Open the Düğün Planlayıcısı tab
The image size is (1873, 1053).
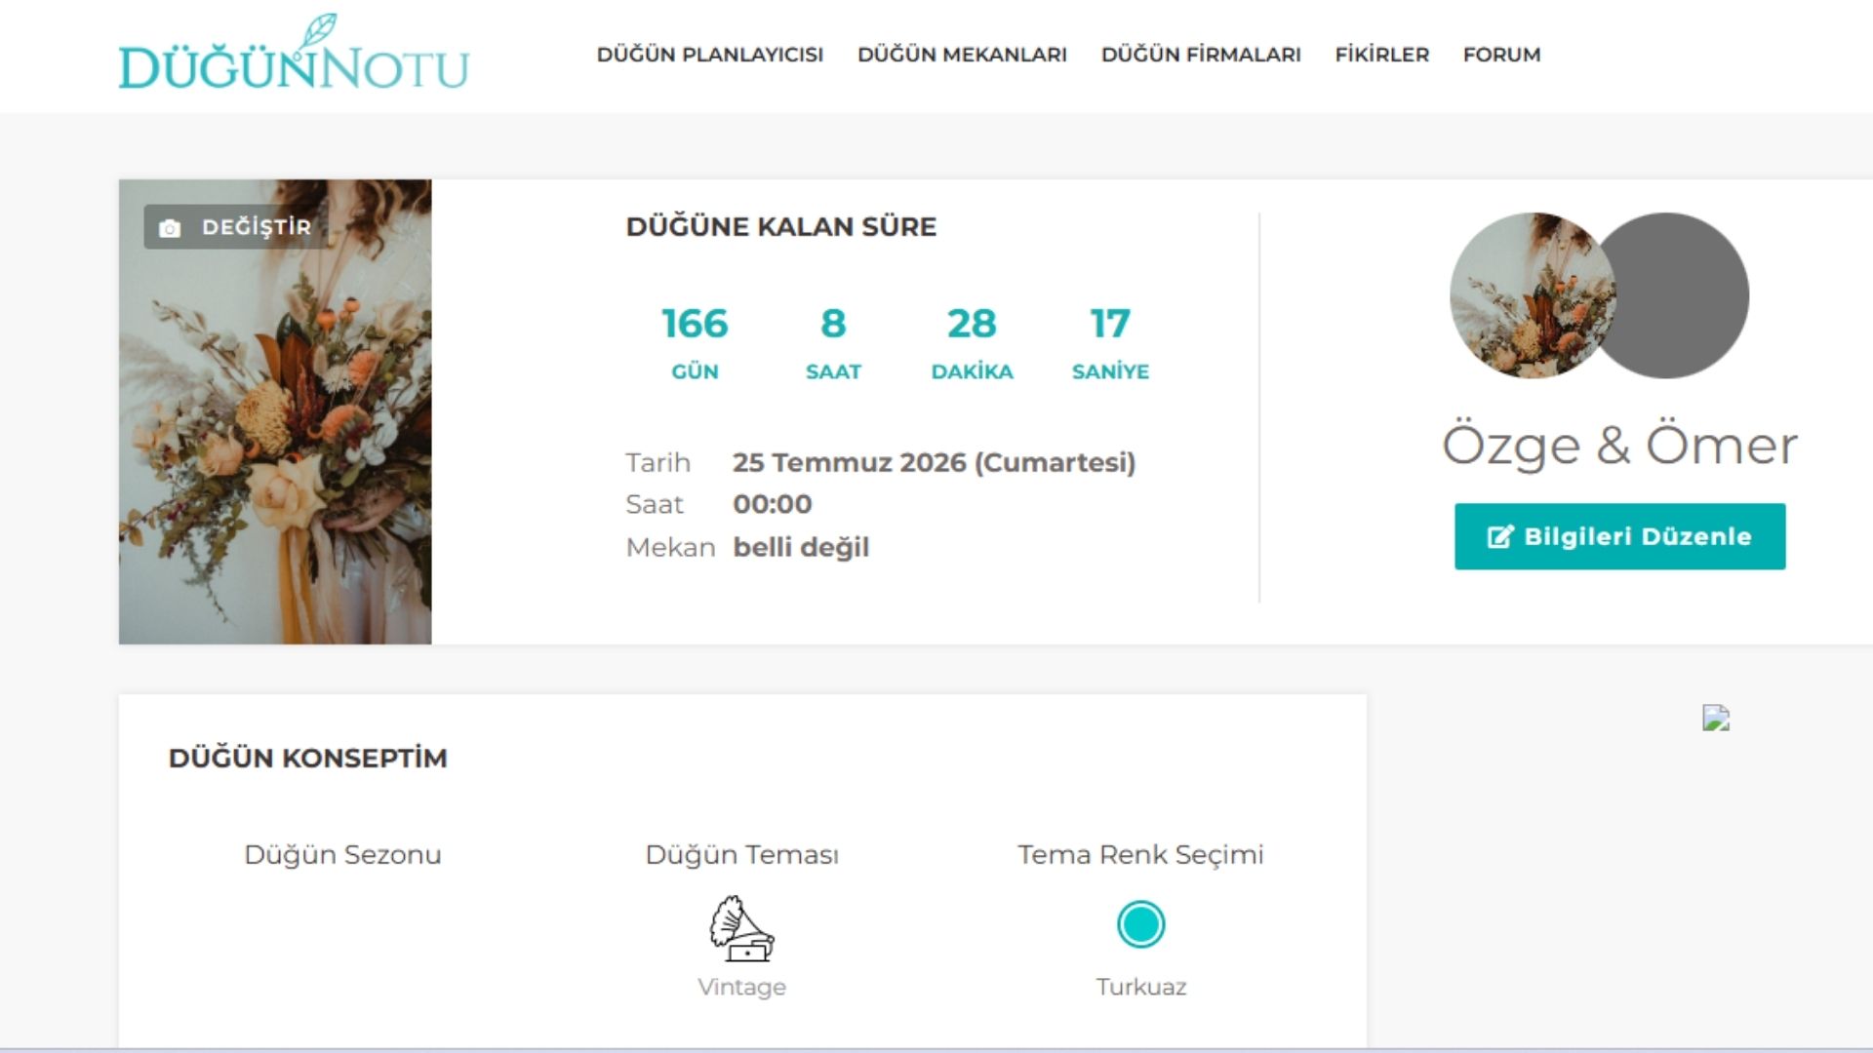pos(710,55)
